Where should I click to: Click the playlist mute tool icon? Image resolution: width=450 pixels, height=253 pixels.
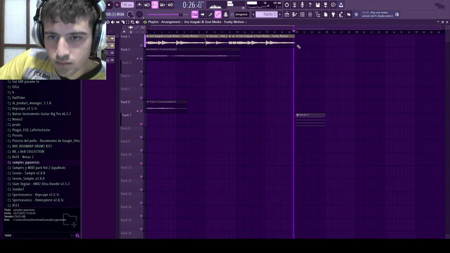pyautogui.click(x=112, y=22)
